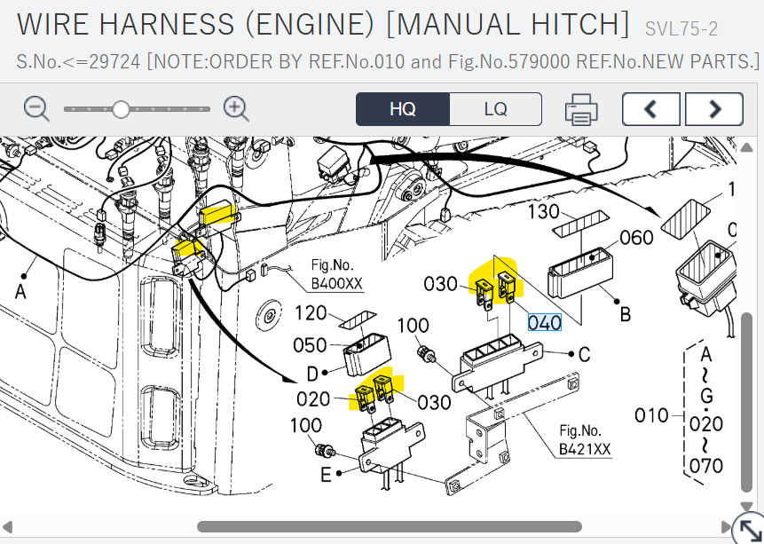Click the zoom in magnifier icon
764x544 pixels.
(x=236, y=109)
